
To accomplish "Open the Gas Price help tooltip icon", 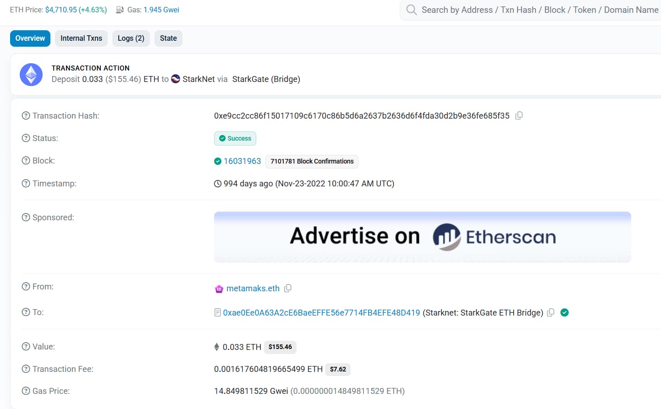I will pyautogui.click(x=25, y=391).
